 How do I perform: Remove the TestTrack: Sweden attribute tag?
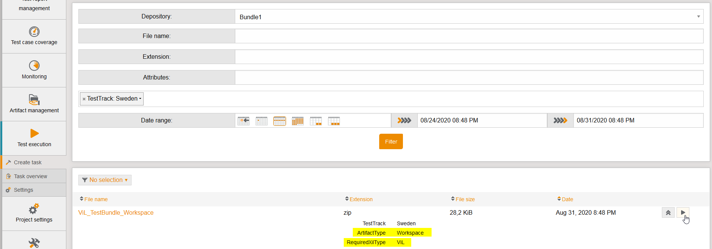84,99
